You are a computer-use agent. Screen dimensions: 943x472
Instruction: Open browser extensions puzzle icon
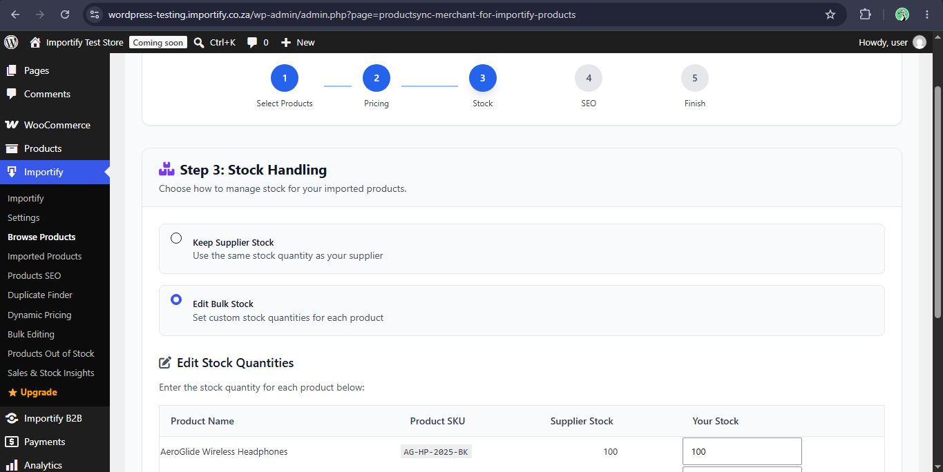point(865,14)
